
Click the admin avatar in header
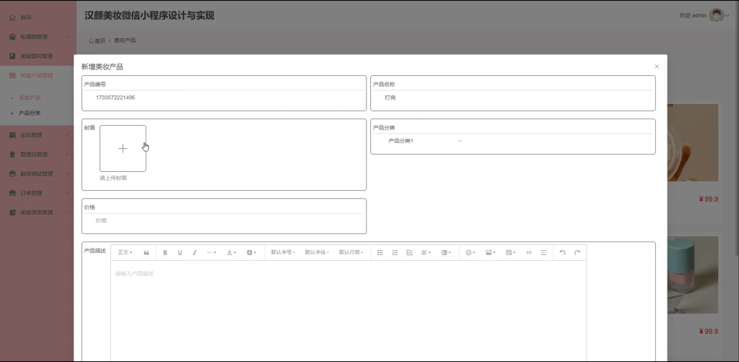716,15
